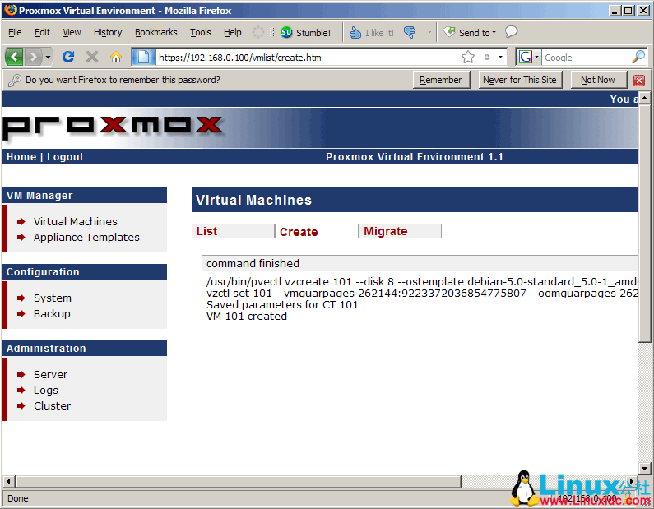Viewport: 654px width, 509px height.
Task: Switch to the Create tab
Action: click(x=316, y=231)
